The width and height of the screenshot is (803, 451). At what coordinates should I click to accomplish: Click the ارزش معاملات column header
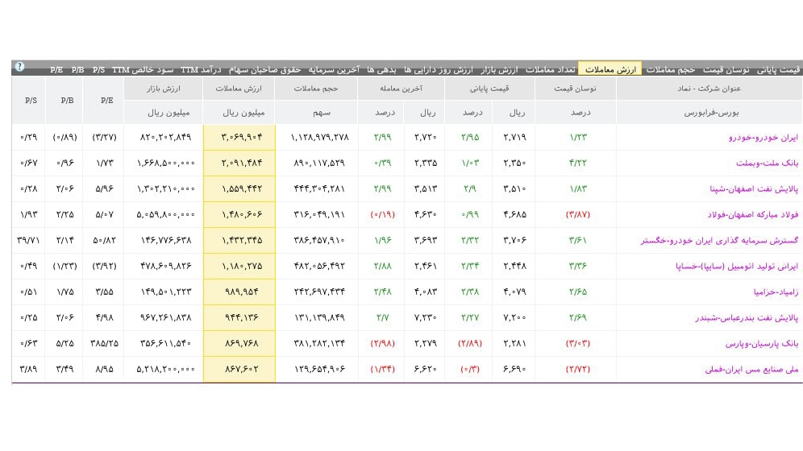click(x=239, y=89)
